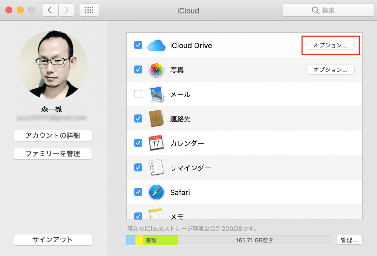
Task: Click the red close window button
Action: click(x=9, y=10)
